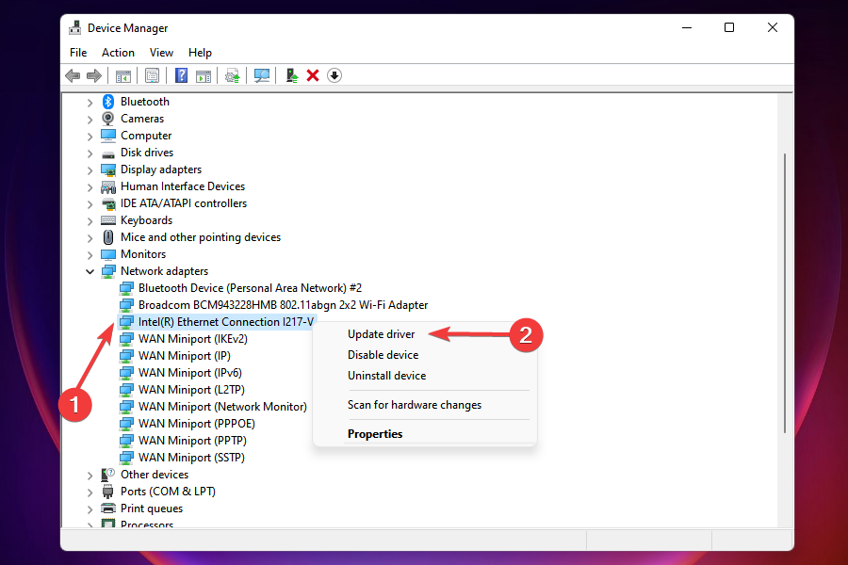Expand the Computer node
848x565 pixels.
[x=90, y=136]
